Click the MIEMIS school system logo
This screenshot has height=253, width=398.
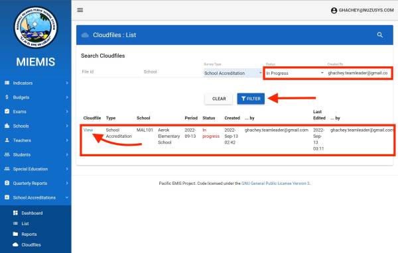36,27
